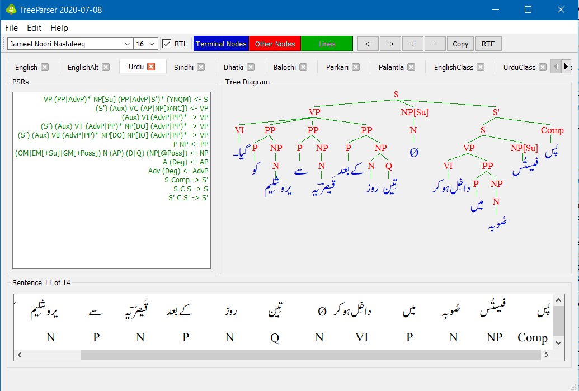Screen dimensions: 579x391
Task: Expand the font size selector arrow
Action: click(152, 43)
